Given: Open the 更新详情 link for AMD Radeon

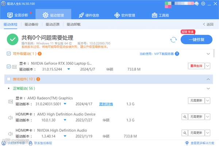Looking at the screenshot, I should coord(106,104).
